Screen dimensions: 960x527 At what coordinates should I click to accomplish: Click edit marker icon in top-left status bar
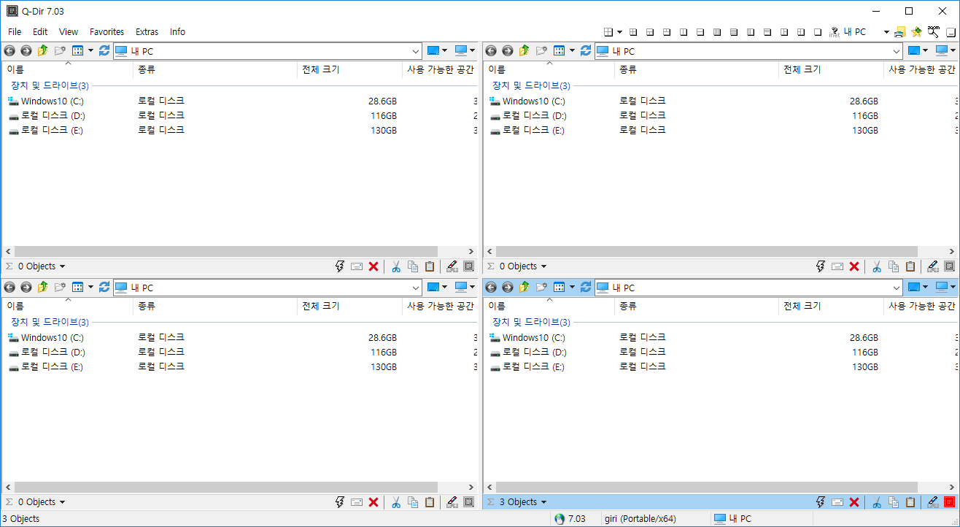point(452,266)
